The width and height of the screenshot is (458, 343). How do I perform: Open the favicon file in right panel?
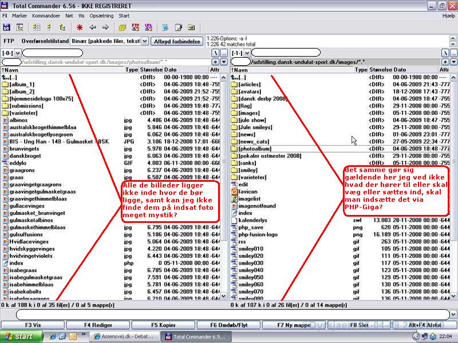point(248,192)
